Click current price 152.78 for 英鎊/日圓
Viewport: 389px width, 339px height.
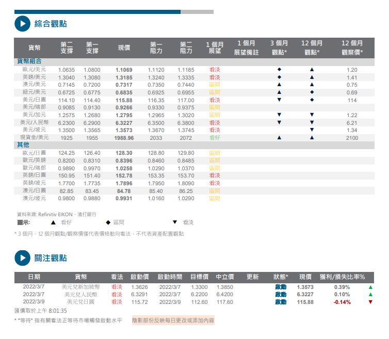pyautogui.click(x=124, y=176)
